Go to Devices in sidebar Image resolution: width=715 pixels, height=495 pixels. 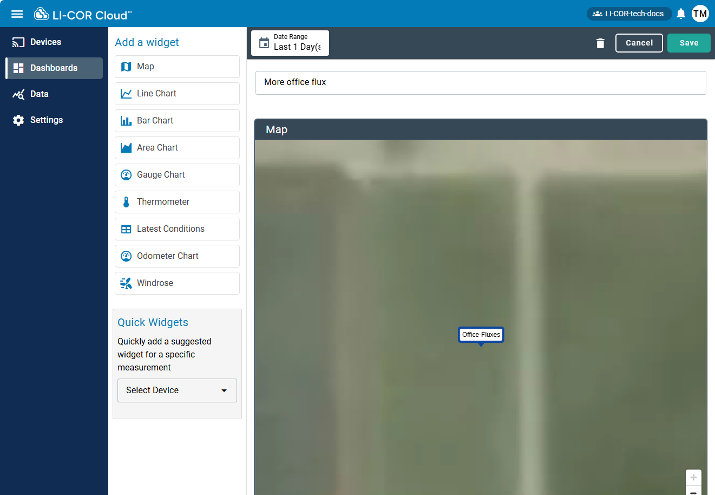[x=54, y=42]
